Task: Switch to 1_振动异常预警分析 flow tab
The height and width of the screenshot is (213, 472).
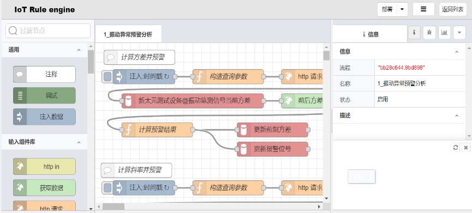Action: (128, 34)
